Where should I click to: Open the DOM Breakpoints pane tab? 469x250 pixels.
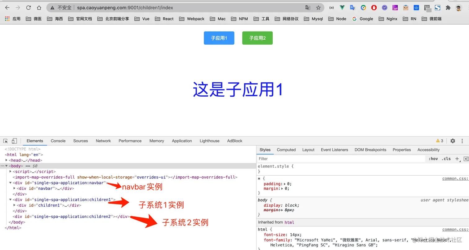click(x=370, y=150)
